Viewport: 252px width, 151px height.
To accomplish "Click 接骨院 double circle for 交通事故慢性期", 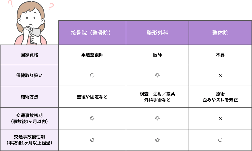I will point(92,140).
